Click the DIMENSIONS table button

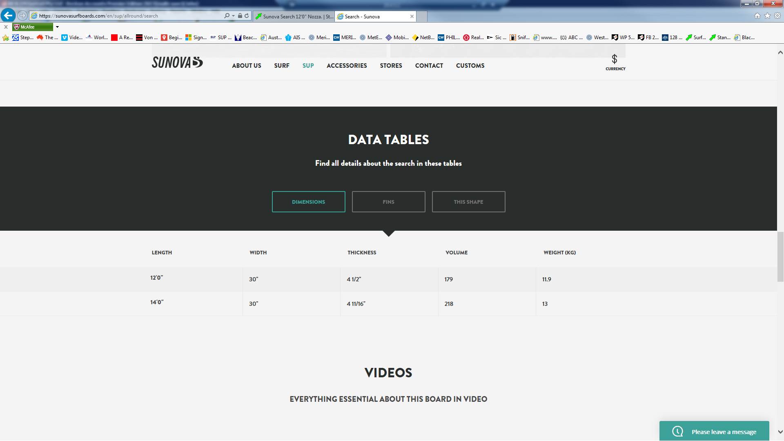coord(308,202)
